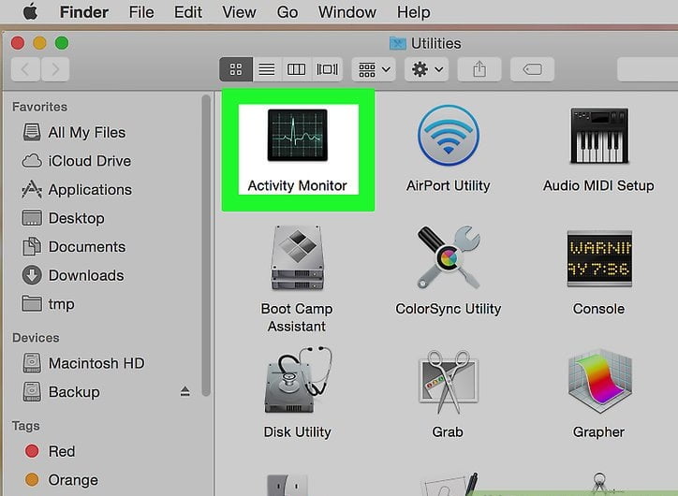Image resolution: width=678 pixels, height=496 pixels.
Task: Select Applications in sidebar
Action: pos(77,190)
